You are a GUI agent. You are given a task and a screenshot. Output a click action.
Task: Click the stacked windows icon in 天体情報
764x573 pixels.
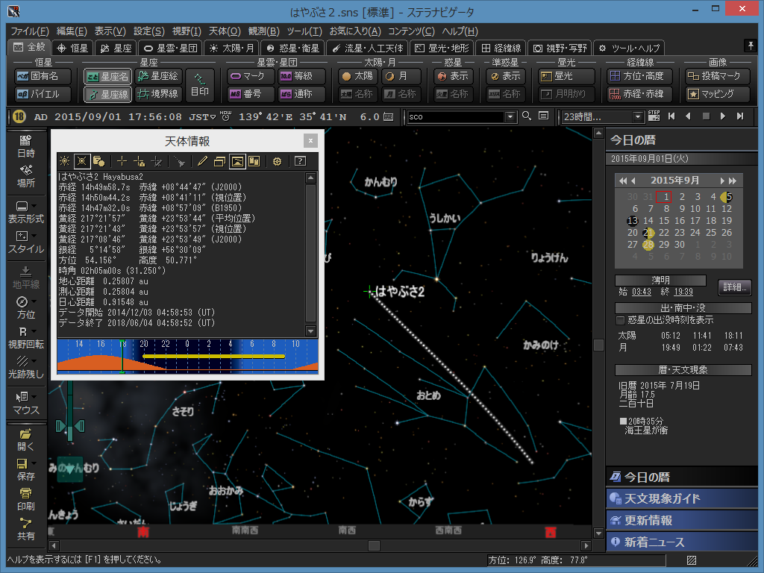pyautogui.click(x=220, y=161)
